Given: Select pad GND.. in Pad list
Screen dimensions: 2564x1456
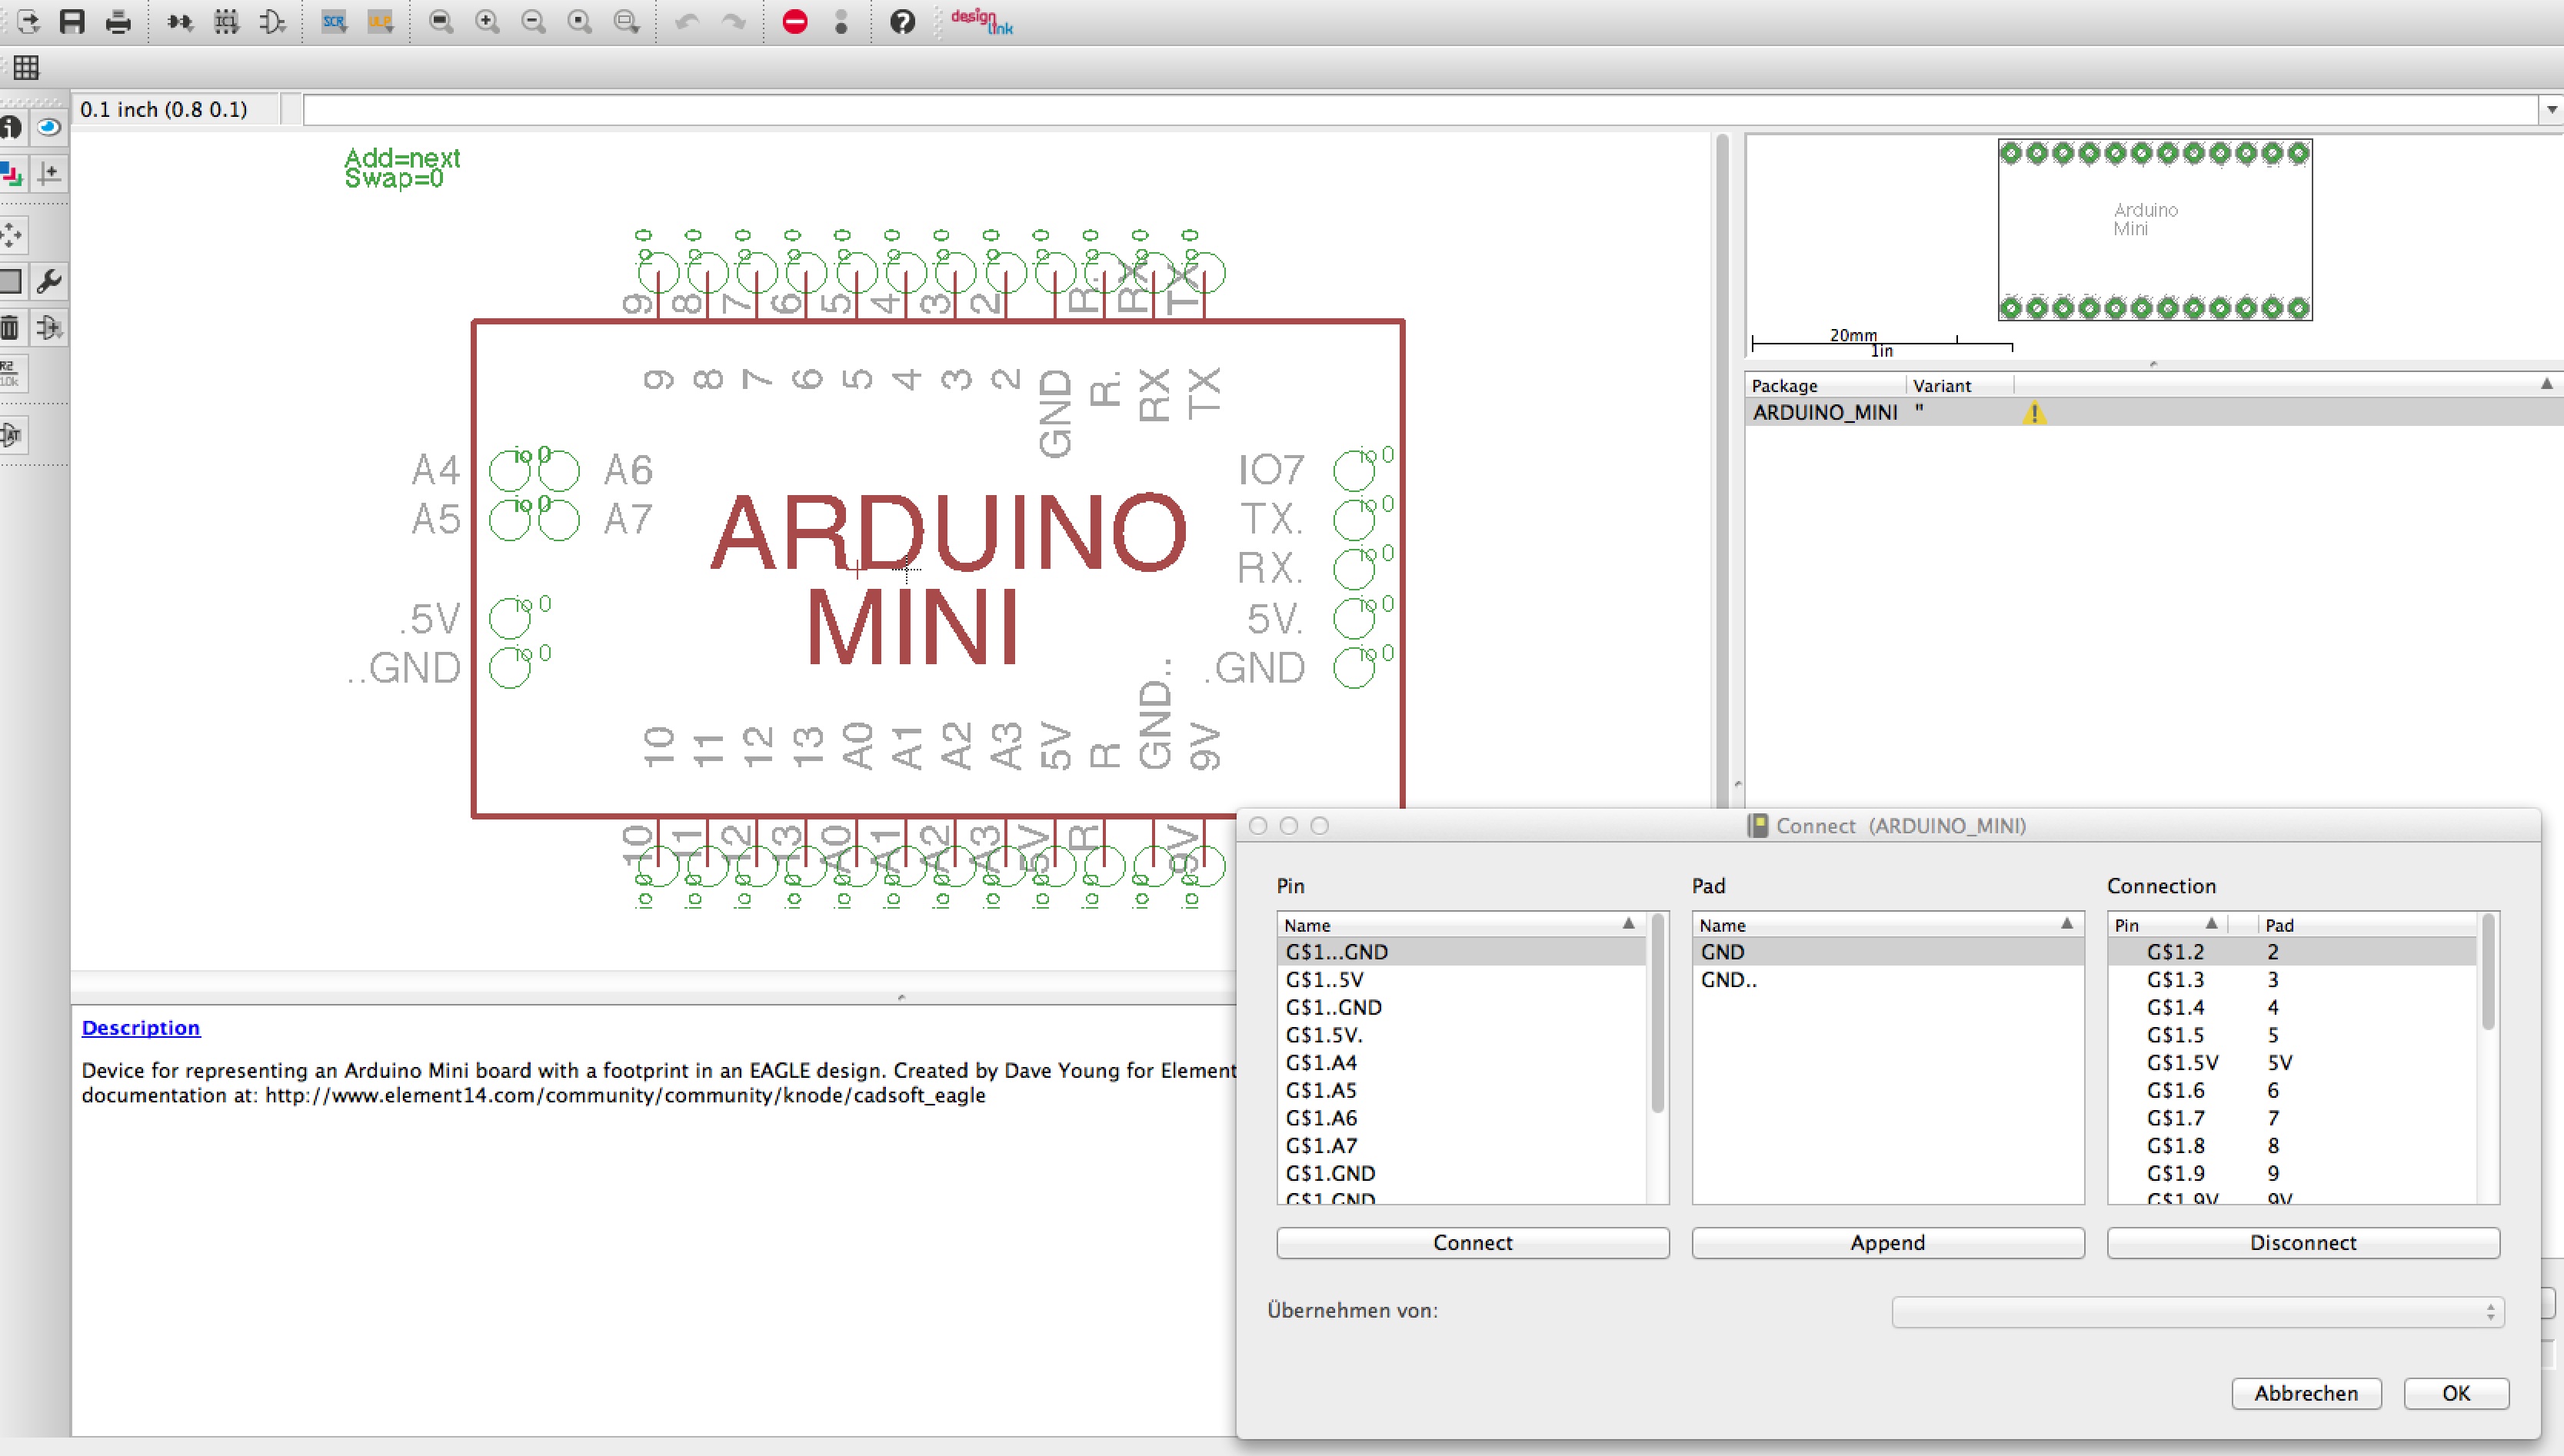Looking at the screenshot, I should point(1888,980).
